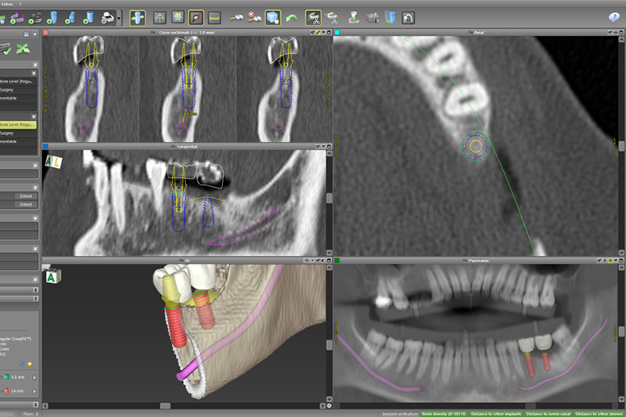Click the gray block model tool icon

[372, 18]
